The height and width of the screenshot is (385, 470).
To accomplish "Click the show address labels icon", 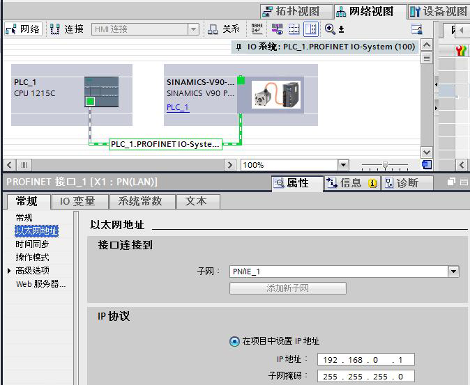I will click(x=278, y=29).
